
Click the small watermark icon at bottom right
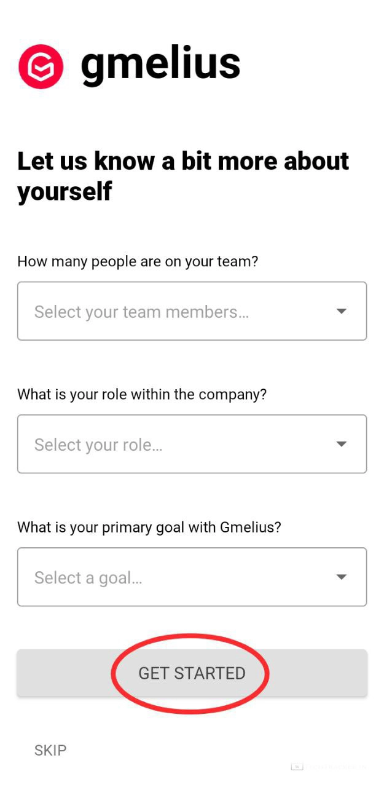pos(297,766)
